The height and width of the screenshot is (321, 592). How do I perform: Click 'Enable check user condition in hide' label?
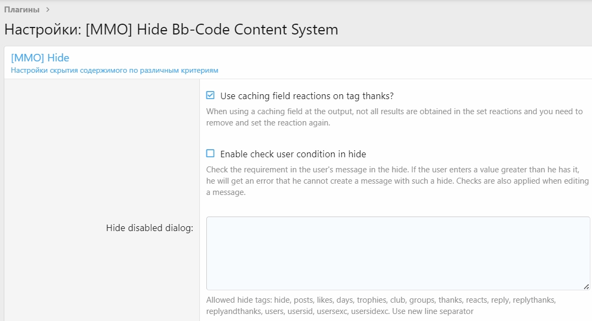293,154
